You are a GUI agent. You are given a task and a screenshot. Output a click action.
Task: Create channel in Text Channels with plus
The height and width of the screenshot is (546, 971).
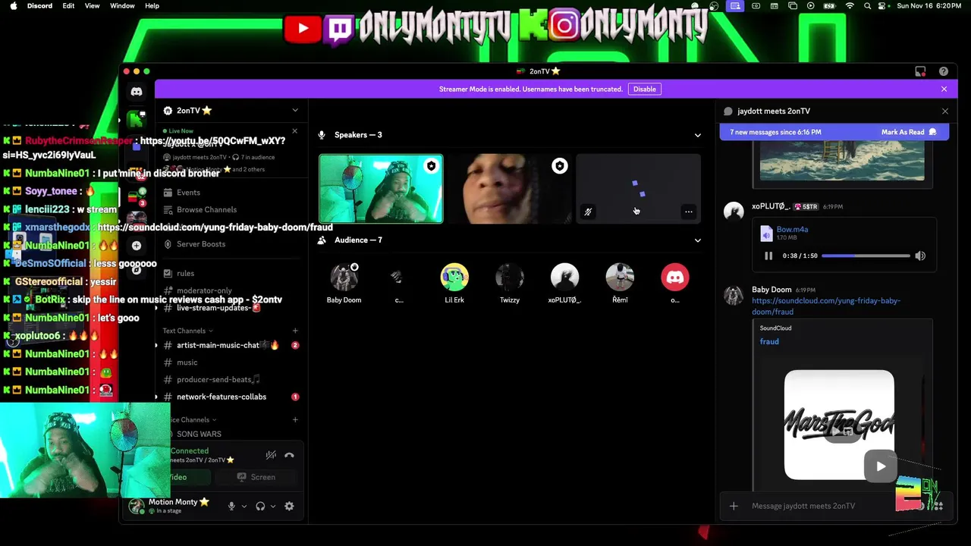click(295, 331)
